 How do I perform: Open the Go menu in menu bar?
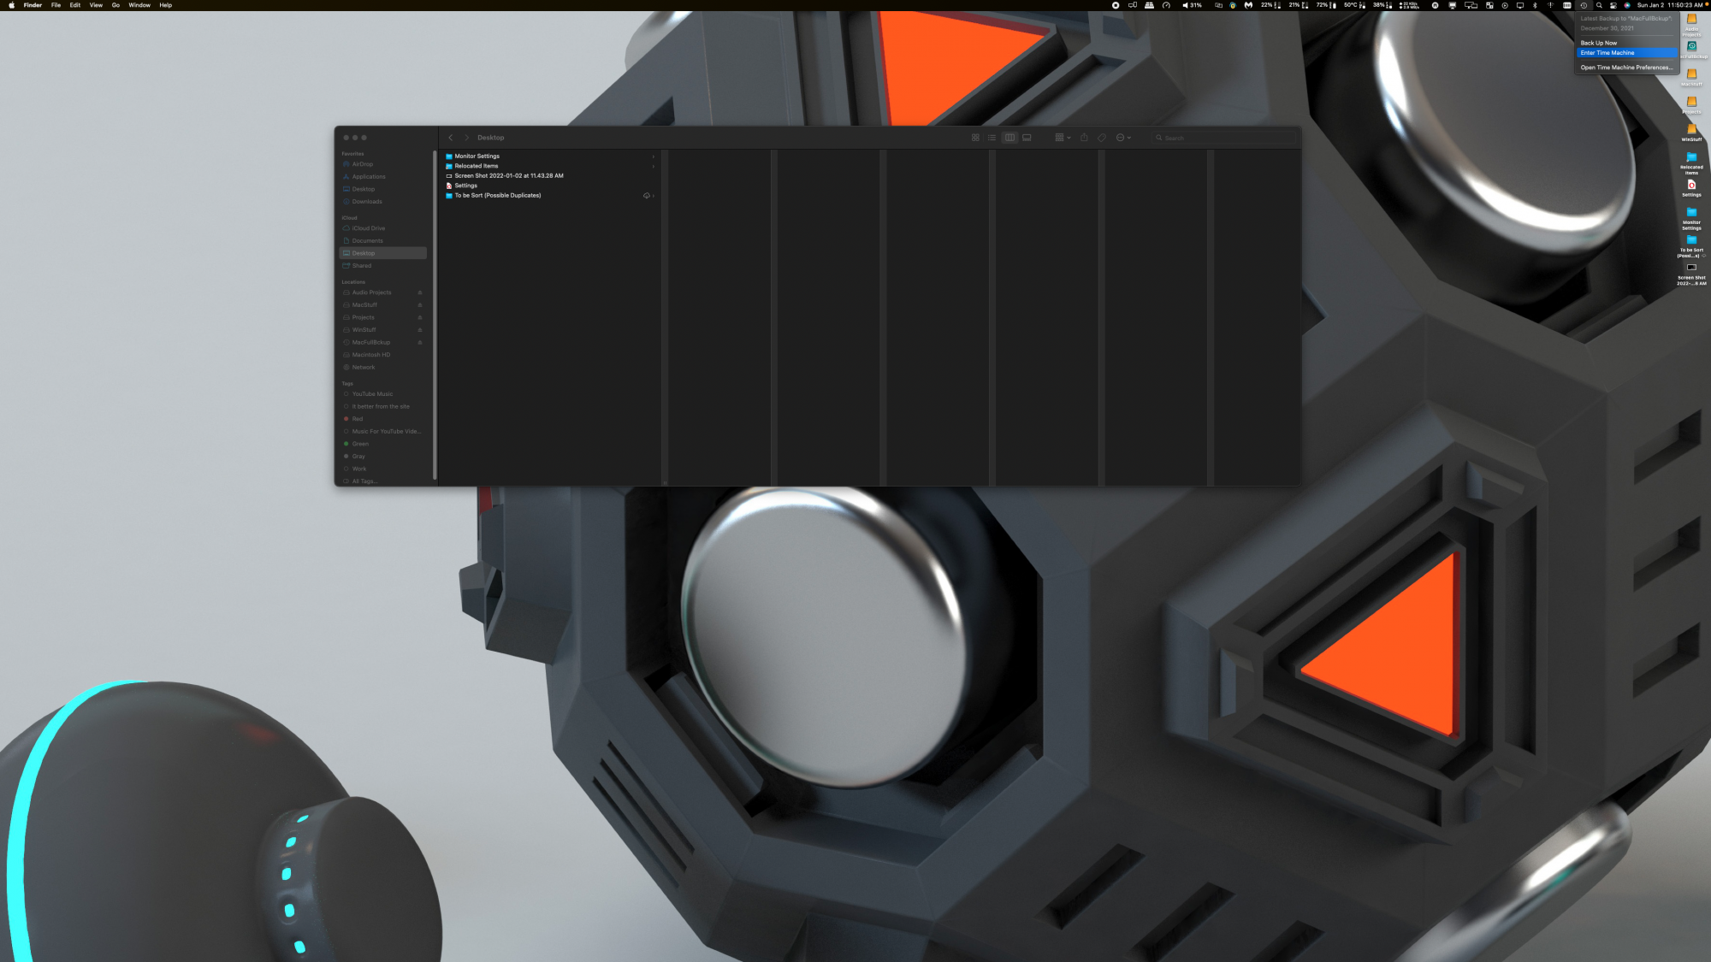pos(115,5)
